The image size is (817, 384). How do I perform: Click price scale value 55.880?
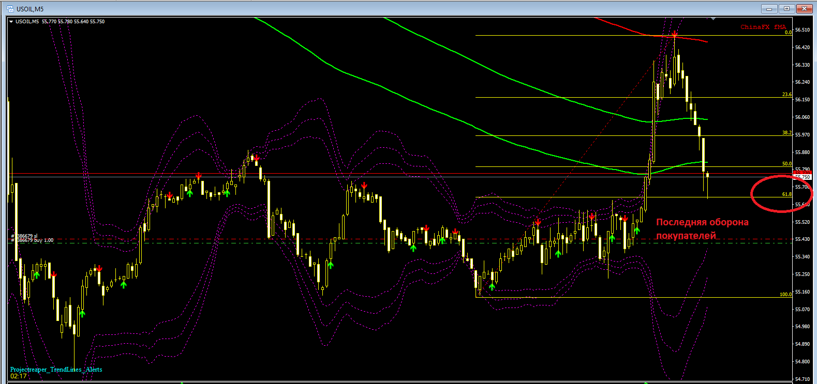click(x=803, y=152)
